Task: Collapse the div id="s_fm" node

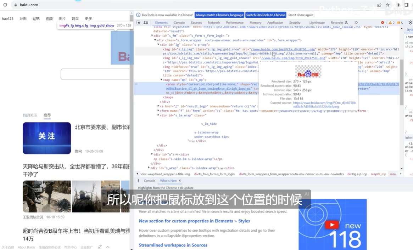Action: click(152, 35)
